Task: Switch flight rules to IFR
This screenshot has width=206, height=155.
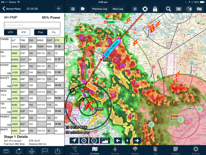Action: pos(24,32)
